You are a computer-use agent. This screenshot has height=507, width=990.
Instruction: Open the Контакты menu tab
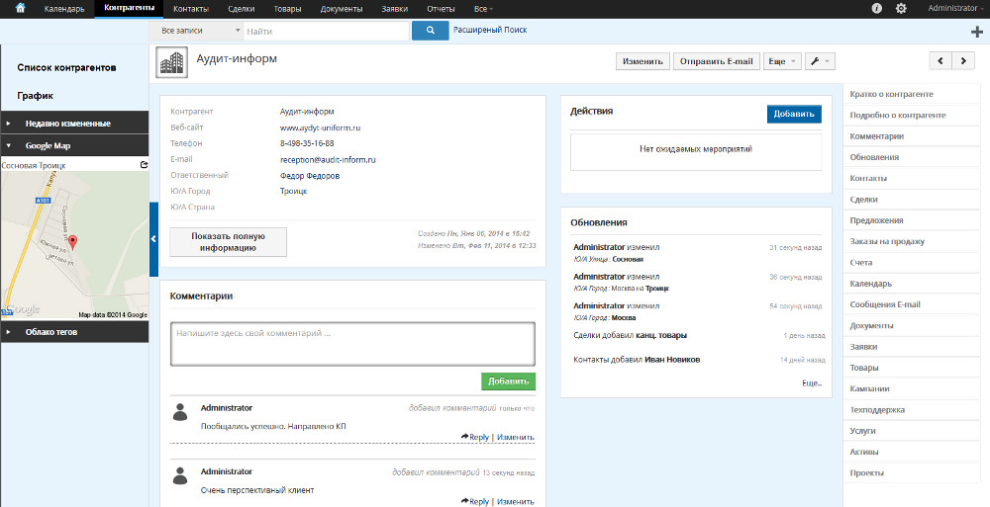(191, 9)
